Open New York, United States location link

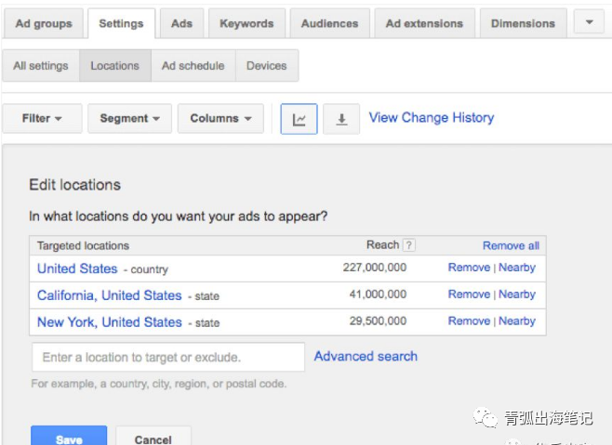[x=110, y=322]
